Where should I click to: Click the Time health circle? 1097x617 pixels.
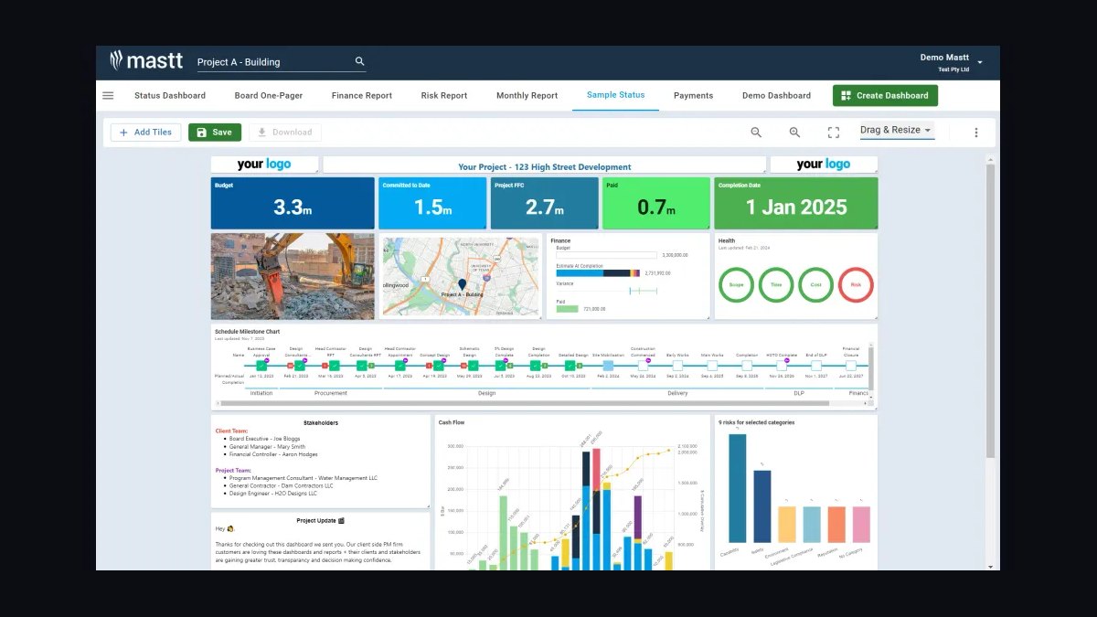(x=776, y=284)
